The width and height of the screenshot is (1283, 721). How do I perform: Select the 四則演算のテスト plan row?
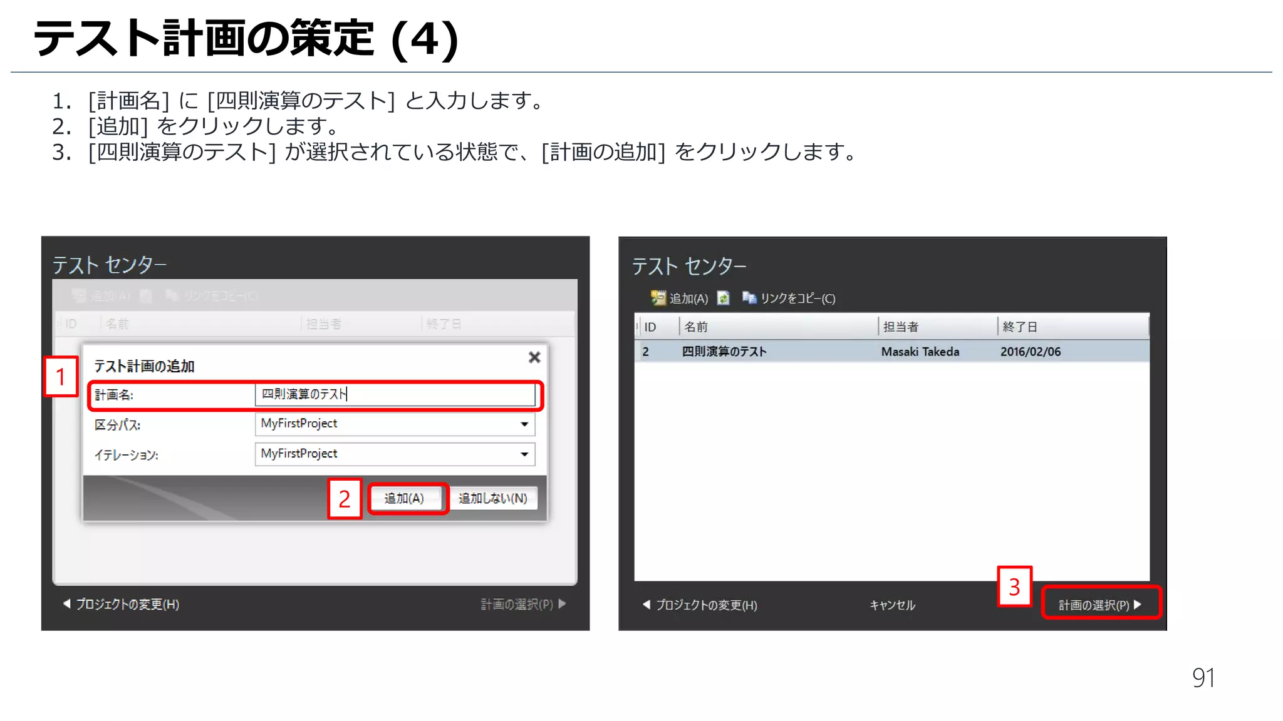click(x=892, y=352)
